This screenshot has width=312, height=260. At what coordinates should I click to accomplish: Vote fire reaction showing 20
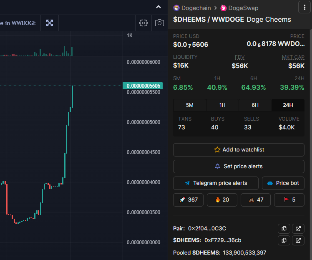pyautogui.click(x=222, y=200)
